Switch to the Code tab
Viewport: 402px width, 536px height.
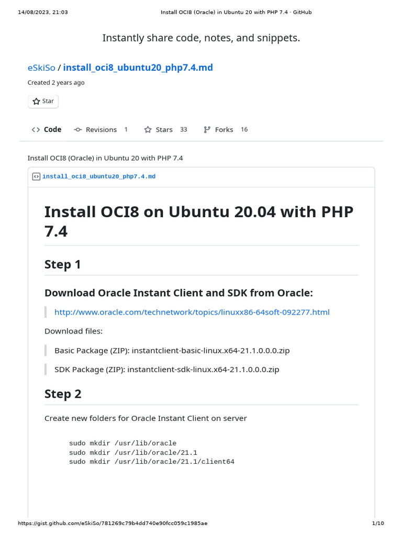[52, 130]
